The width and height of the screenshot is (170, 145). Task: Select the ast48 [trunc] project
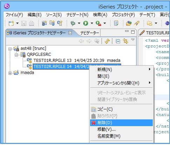click(33, 48)
